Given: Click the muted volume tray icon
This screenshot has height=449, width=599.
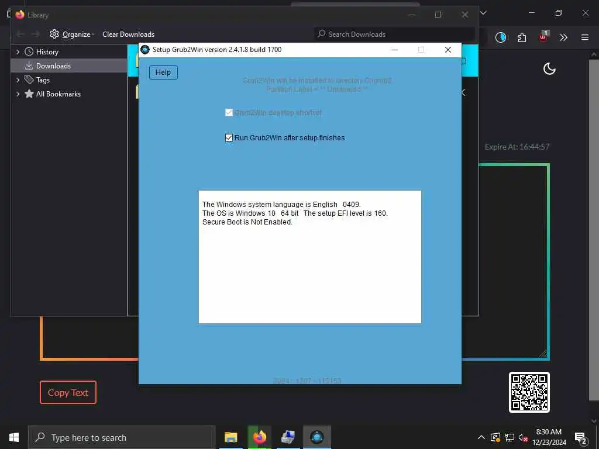Looking at the screenshot, I should click(523, 437).
